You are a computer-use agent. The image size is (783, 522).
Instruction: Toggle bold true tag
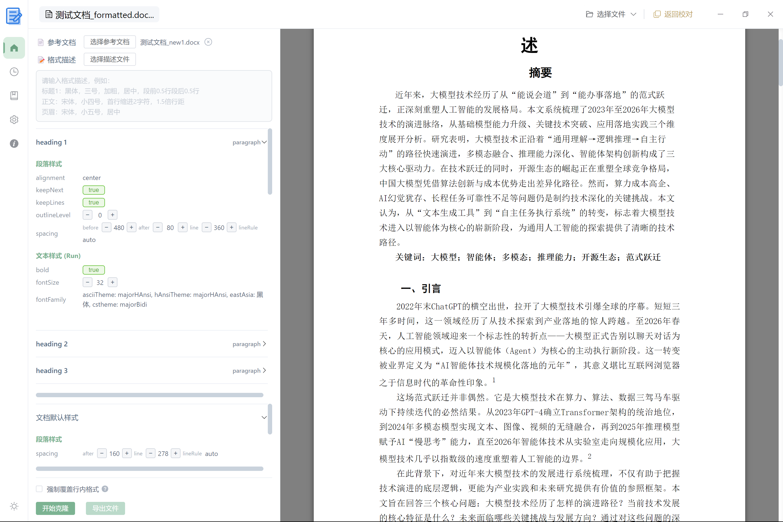pos(94,270)
